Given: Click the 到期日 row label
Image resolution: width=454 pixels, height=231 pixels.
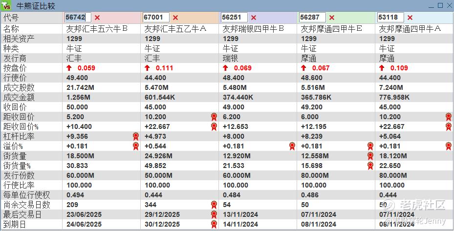Looking at the screenshot, I should pos(15,224).
